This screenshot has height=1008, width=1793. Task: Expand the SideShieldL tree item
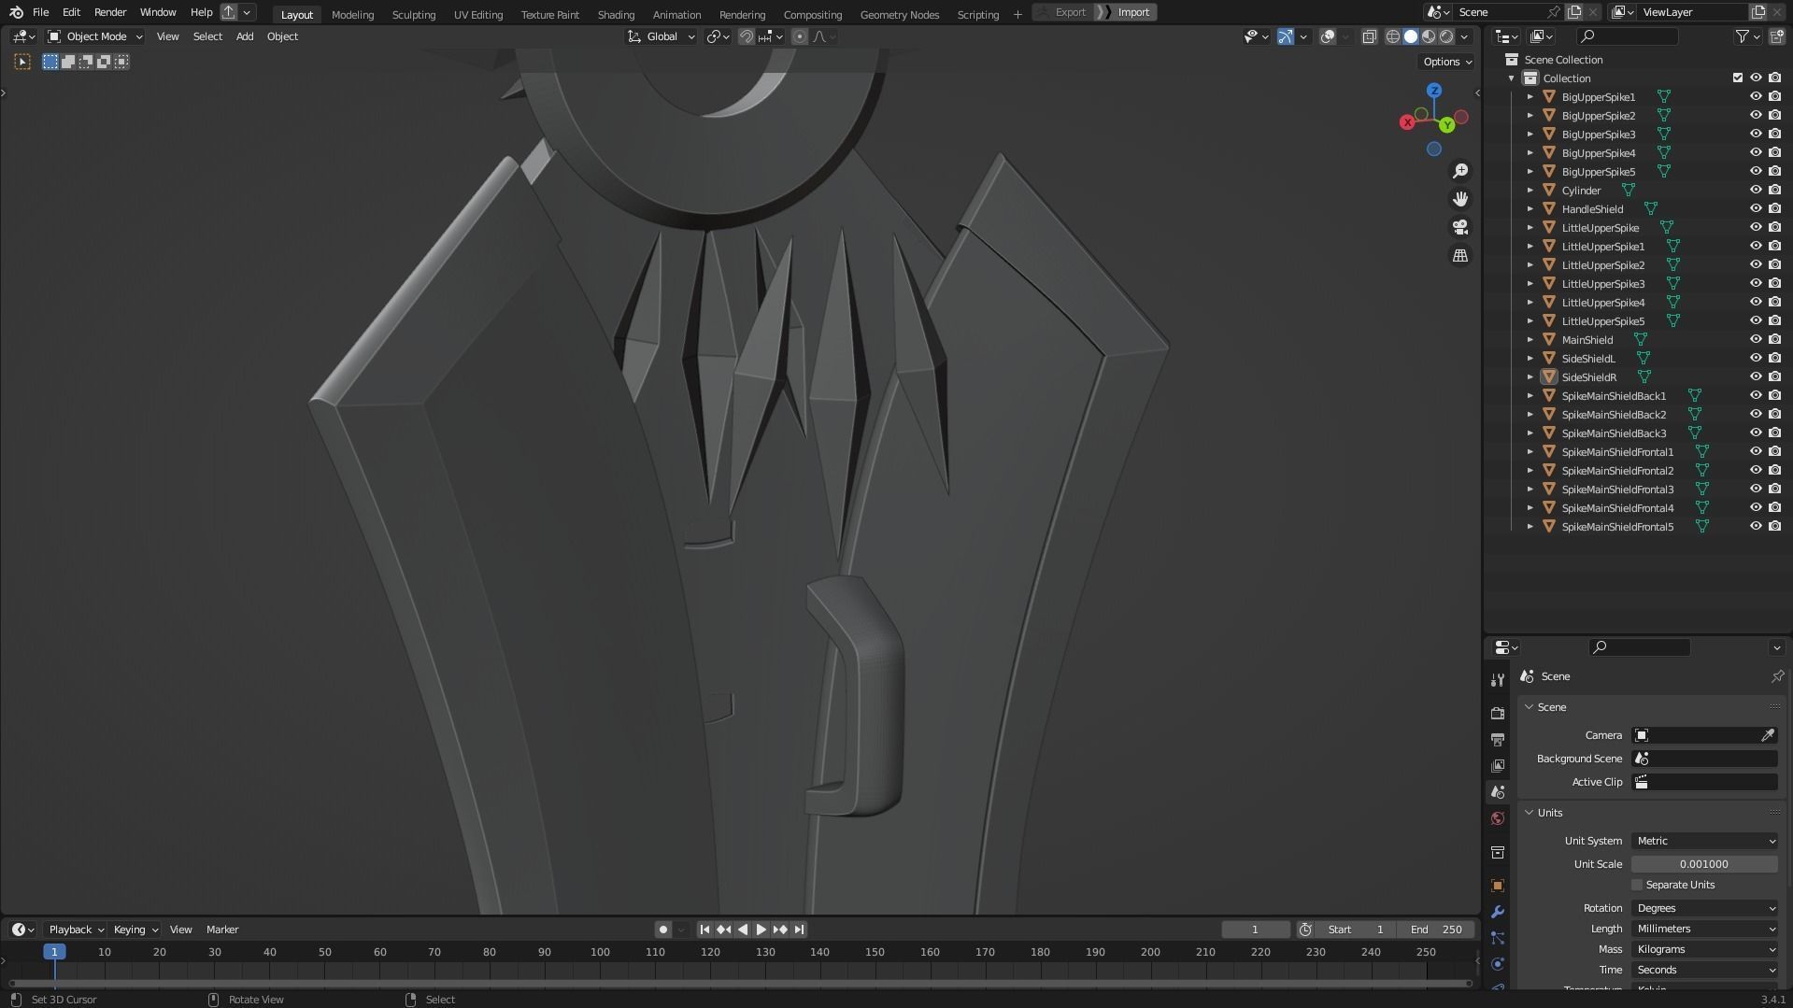pyautogui.click(x=1530, y=358)
